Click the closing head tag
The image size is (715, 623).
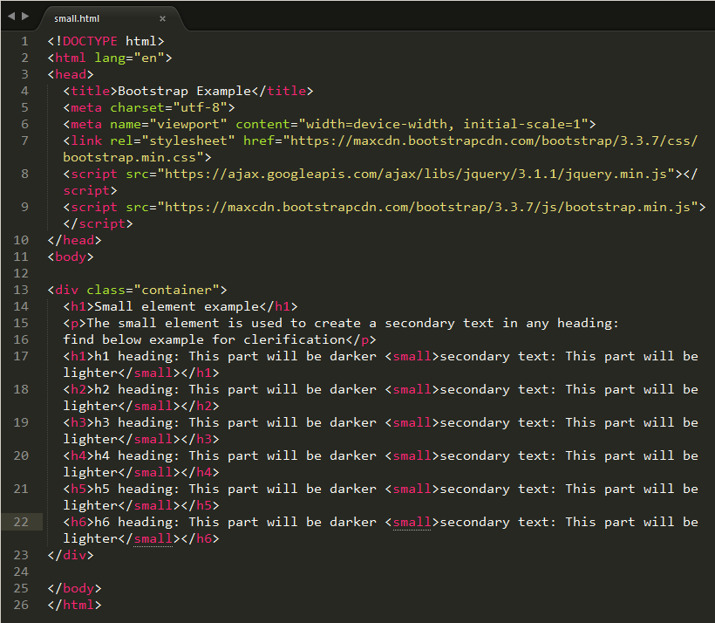tap(74, 241)
